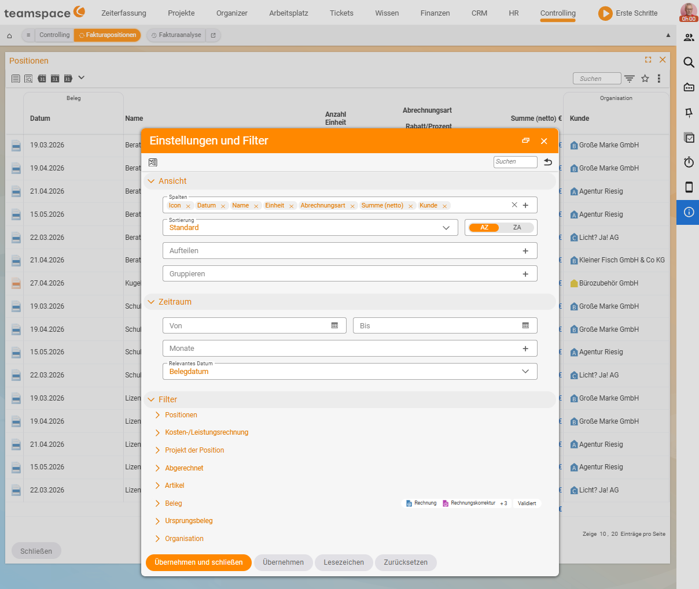Open the CRM menu
This screenshot has width=699, height=589.
479,13
